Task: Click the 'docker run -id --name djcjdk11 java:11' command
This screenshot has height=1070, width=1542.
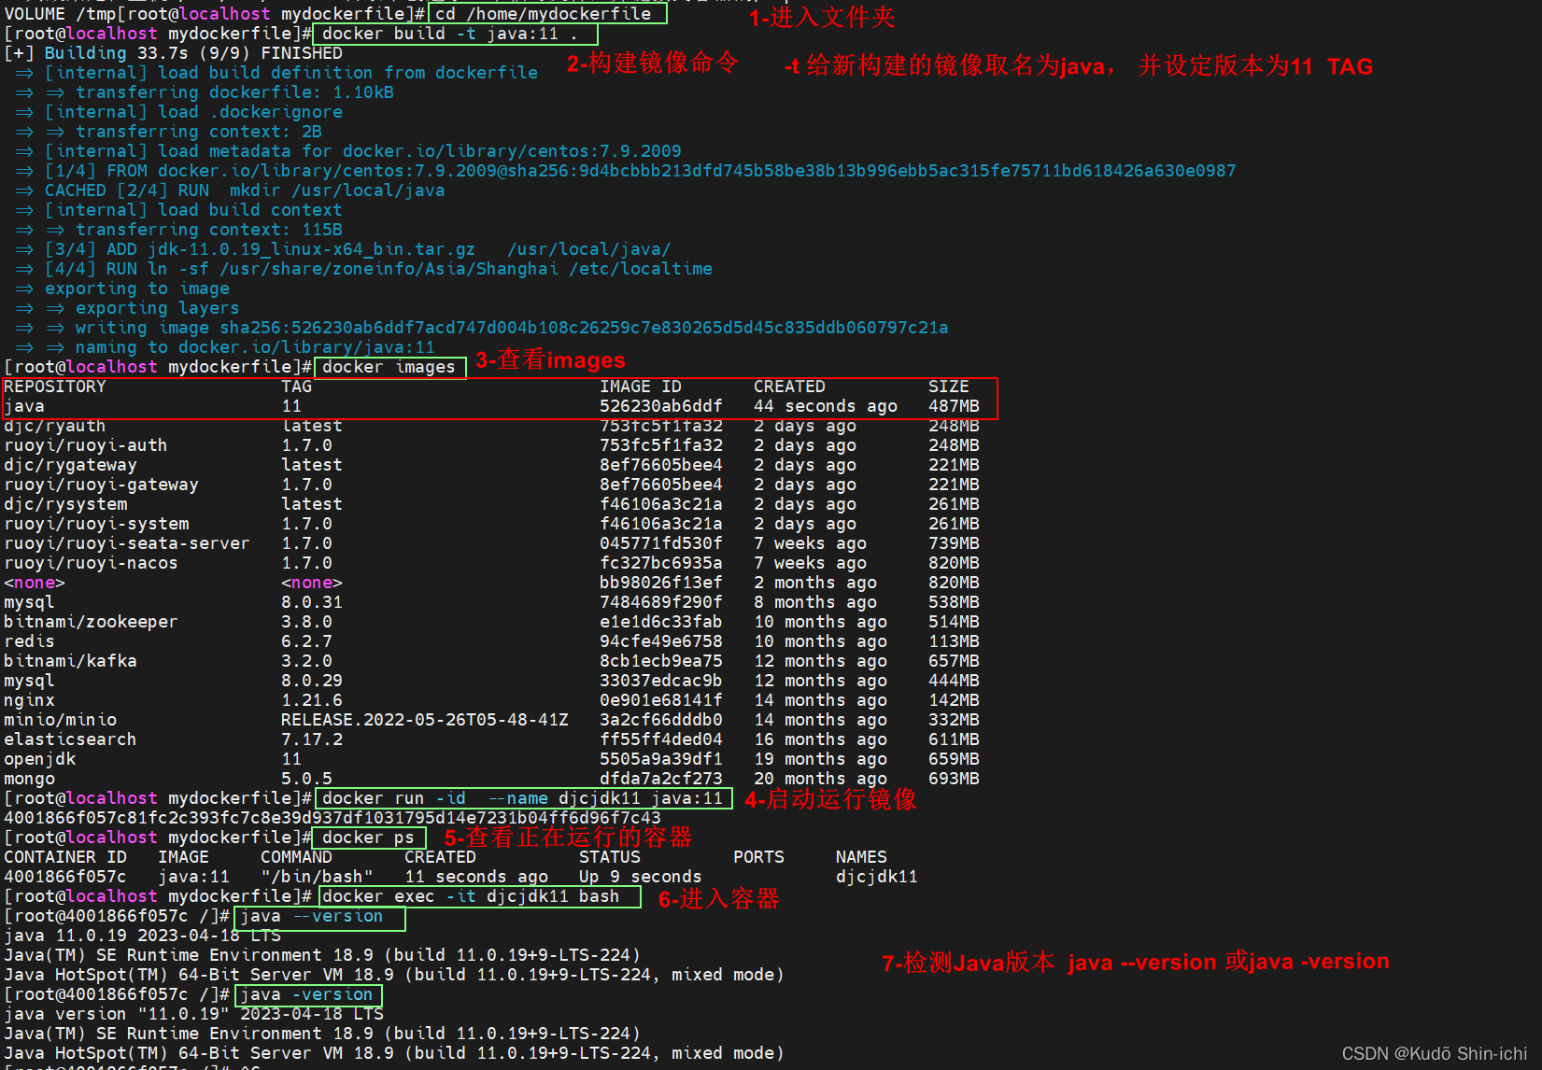Action: click(522, 798)
